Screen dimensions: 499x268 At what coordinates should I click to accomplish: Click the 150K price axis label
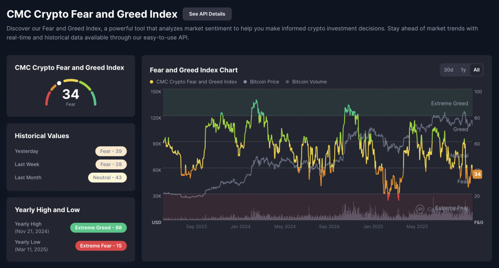pyautogui.click(x=156, y=92)
